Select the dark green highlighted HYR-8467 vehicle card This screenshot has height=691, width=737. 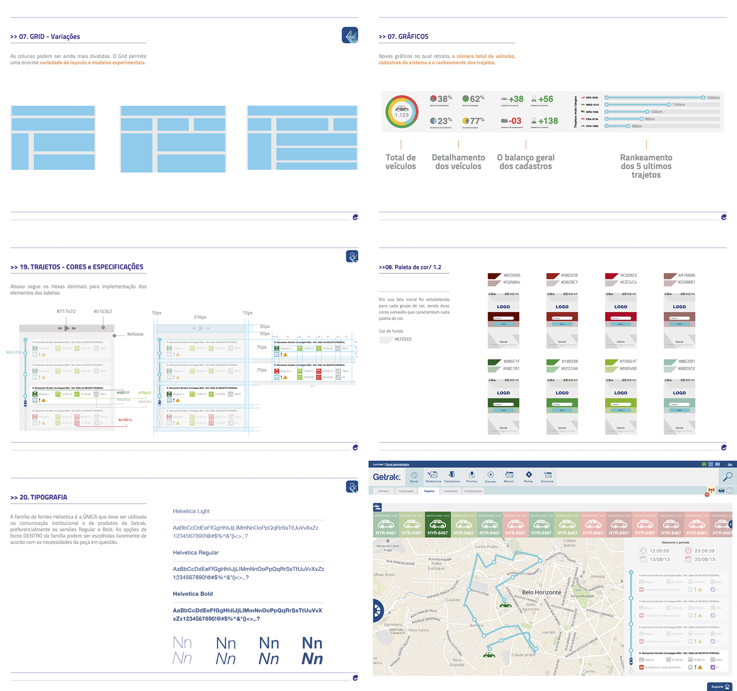(438, 524)
